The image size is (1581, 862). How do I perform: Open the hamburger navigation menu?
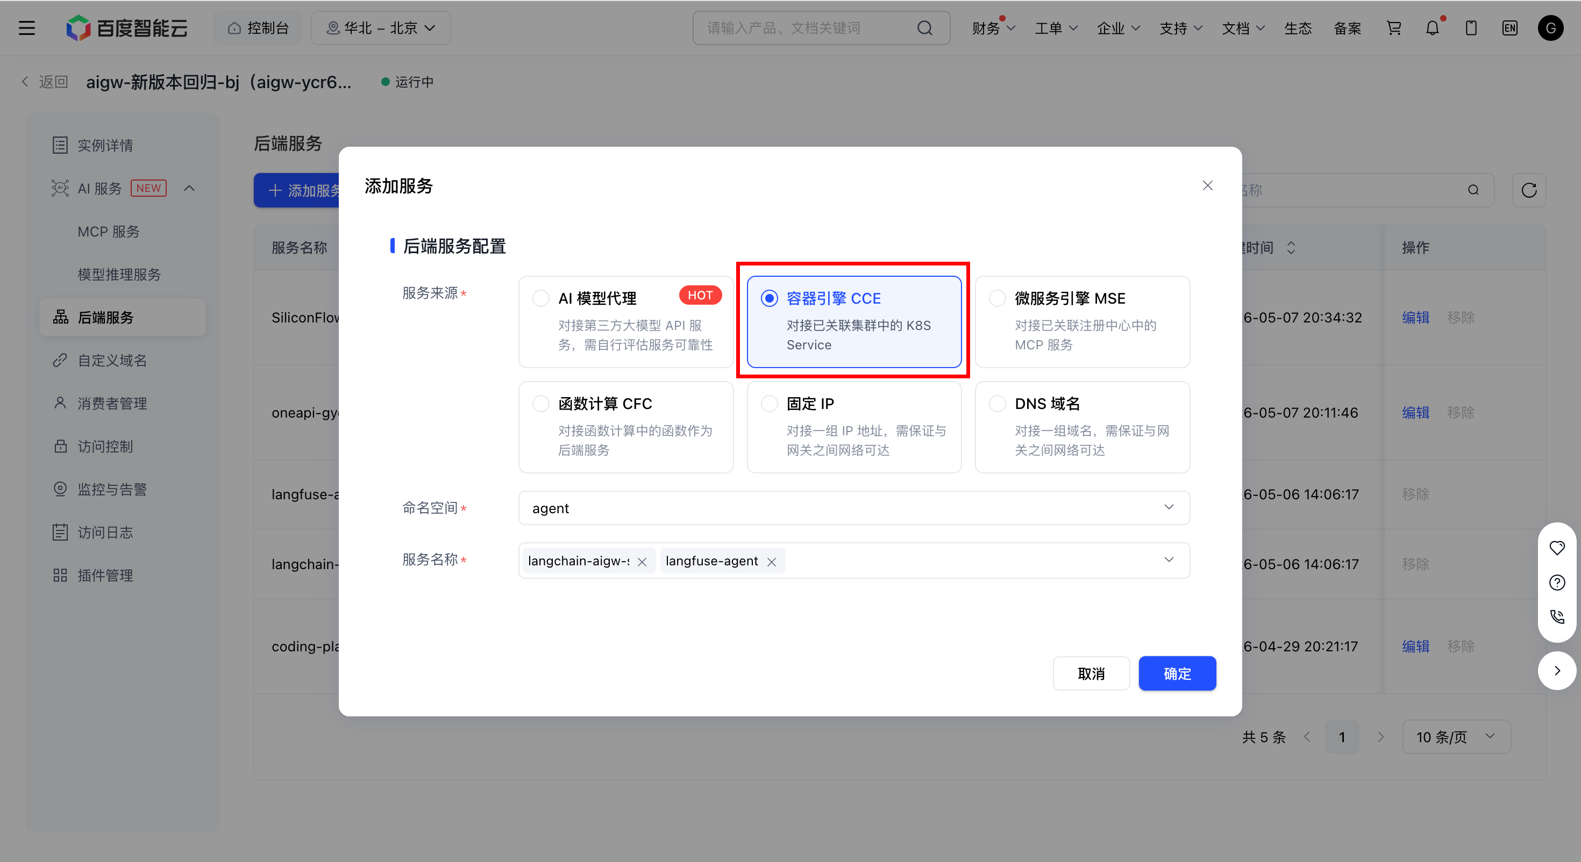[26, 28]
